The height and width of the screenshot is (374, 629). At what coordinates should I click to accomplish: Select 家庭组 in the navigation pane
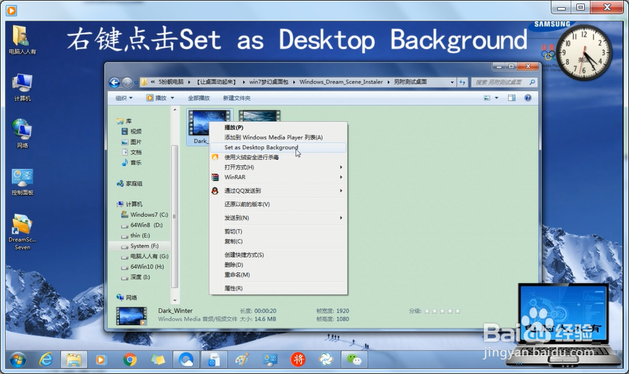pyautogui.click(x=129, y=183)
